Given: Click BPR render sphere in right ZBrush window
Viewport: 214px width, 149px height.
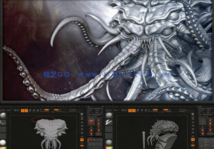Looking at the screenshot, I should tap(193, 114).
